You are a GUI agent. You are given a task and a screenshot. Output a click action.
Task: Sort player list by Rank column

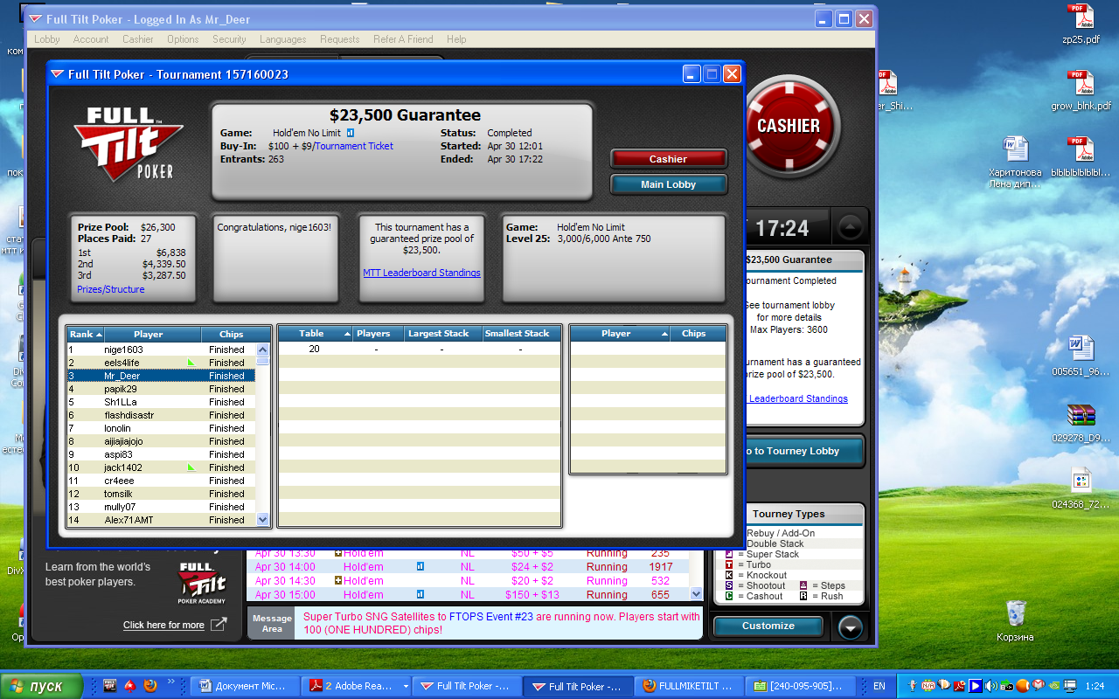click(x=86, y=334)
